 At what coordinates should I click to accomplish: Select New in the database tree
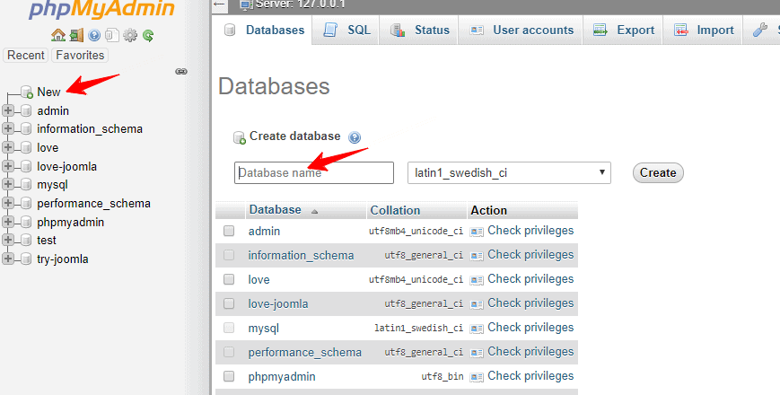[48, 92]
